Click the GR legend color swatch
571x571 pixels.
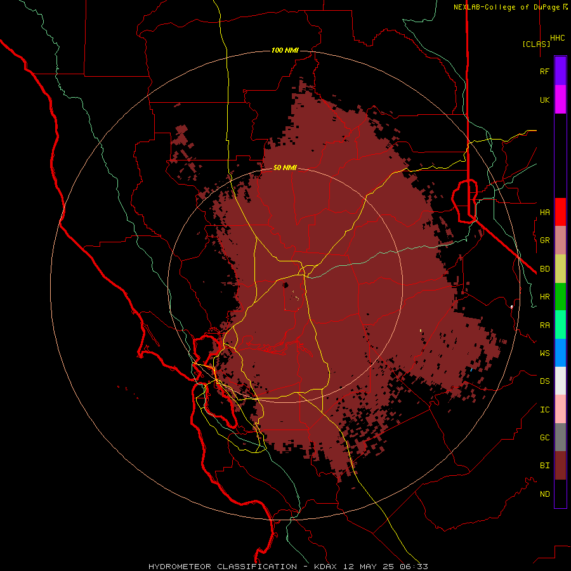[560, 240]
